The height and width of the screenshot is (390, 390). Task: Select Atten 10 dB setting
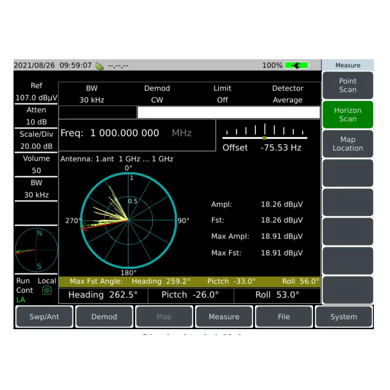[x=36, y=116]
